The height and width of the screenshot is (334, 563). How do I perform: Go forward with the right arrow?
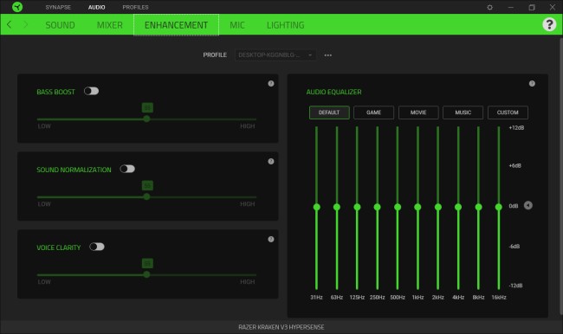[25, 24]
